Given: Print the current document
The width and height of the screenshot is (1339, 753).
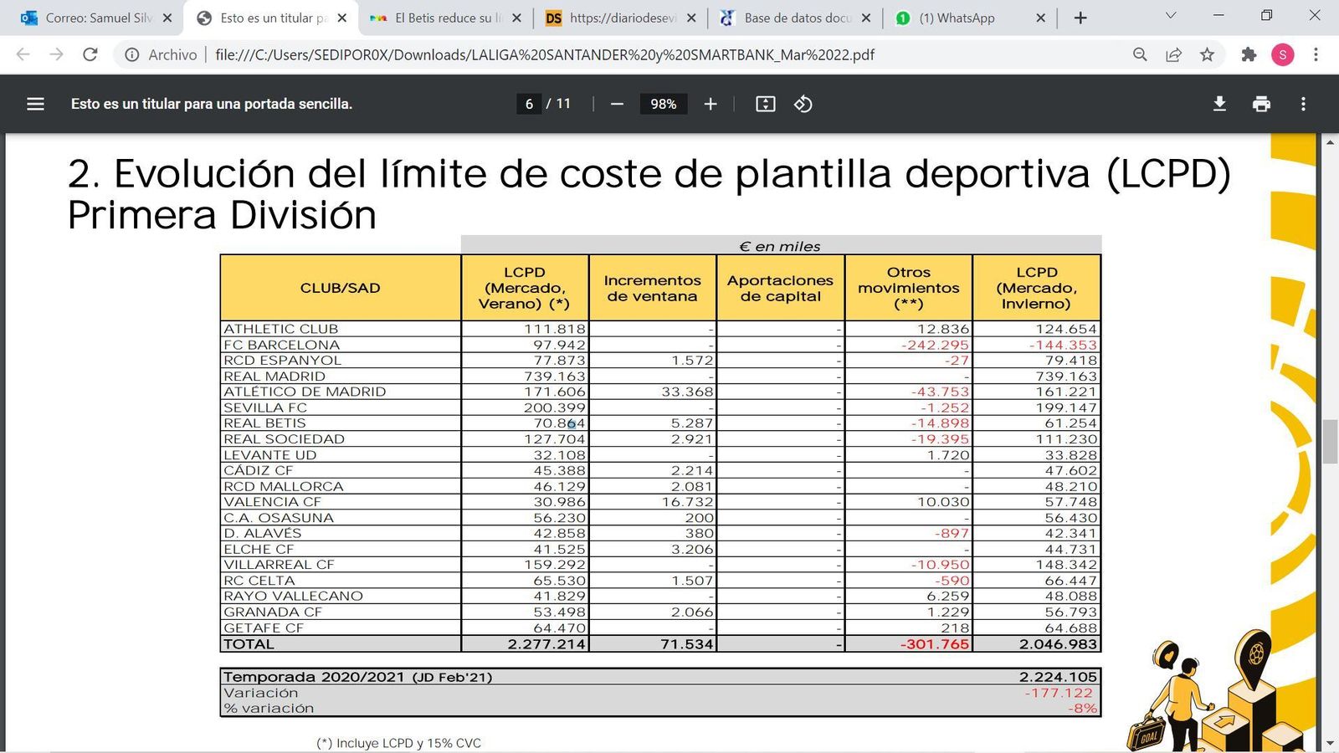Looking at the screenshot, I should point(1261,104).
